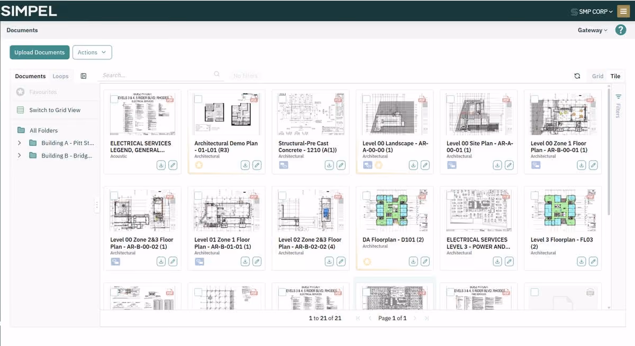The image size is (635, 346).
Task: Tick the Level 00 Landscape checkbox
Action: click(x=366, y=99)
